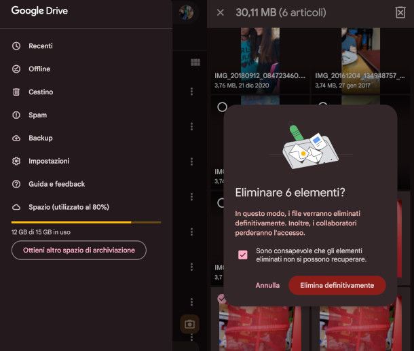Click Ottieni altro spazio di archiviazione
Image resolution: width=414 pixels, height=351 pixels.
click(x=79, y=250)
